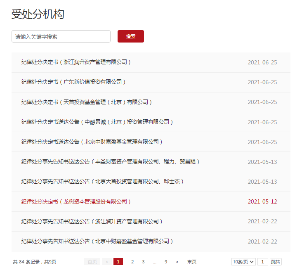Click the 受处分机构 page heading
Viewport: 302px width, 277px height.
tap(38, 14)
